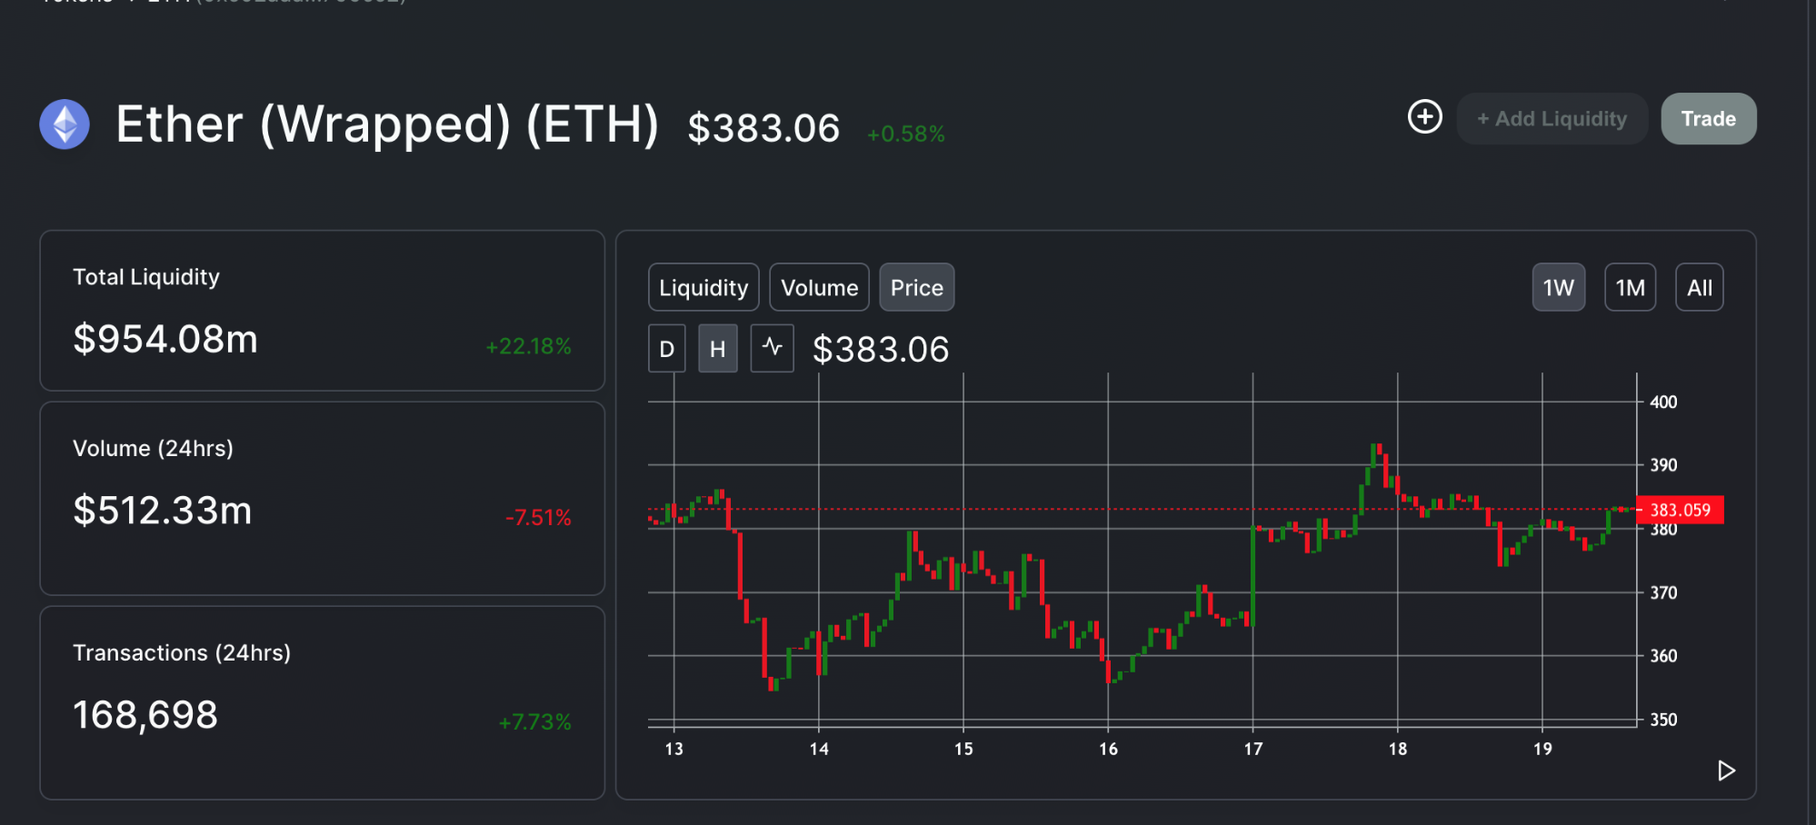Set the chart range to 1W
The width and height of the screenshot is (1816, 825).
pos(1558,288)
